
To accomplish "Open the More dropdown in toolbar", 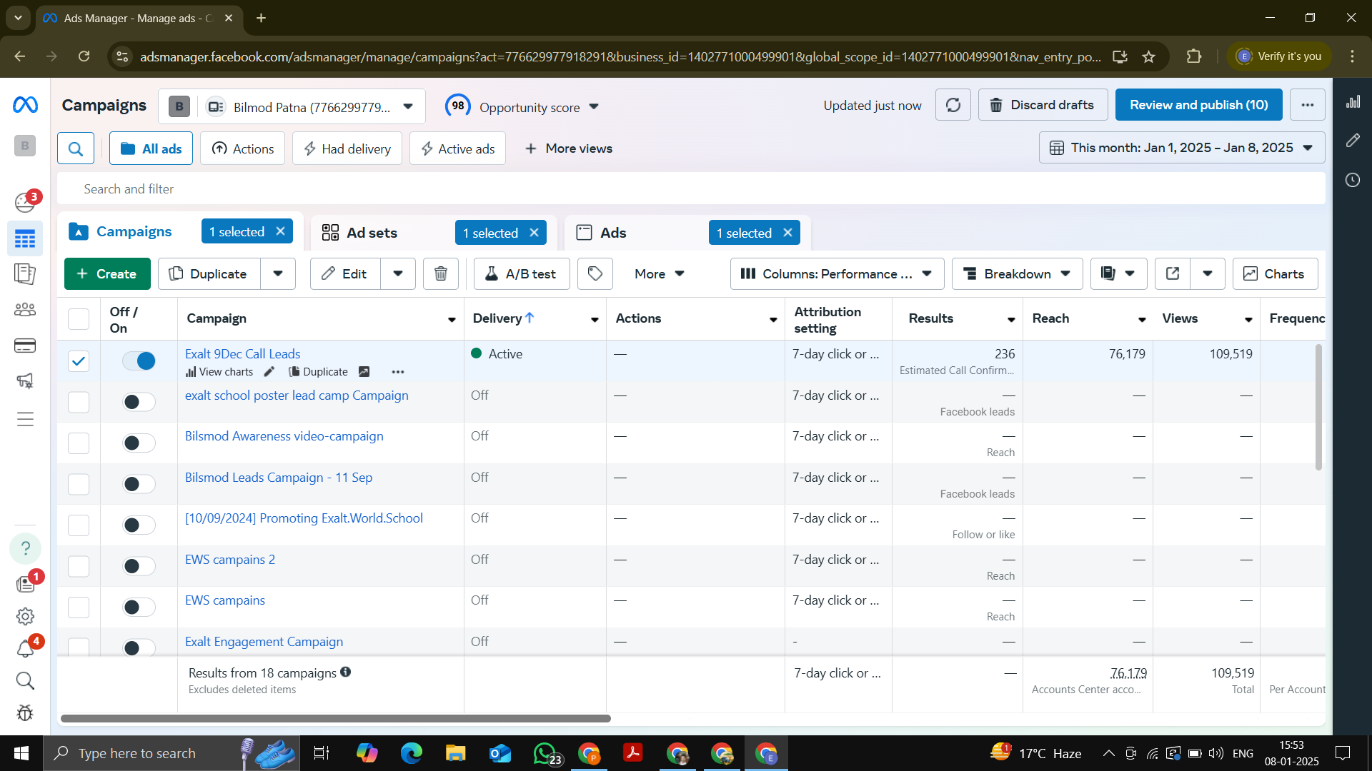I will [x=660, y=274].
